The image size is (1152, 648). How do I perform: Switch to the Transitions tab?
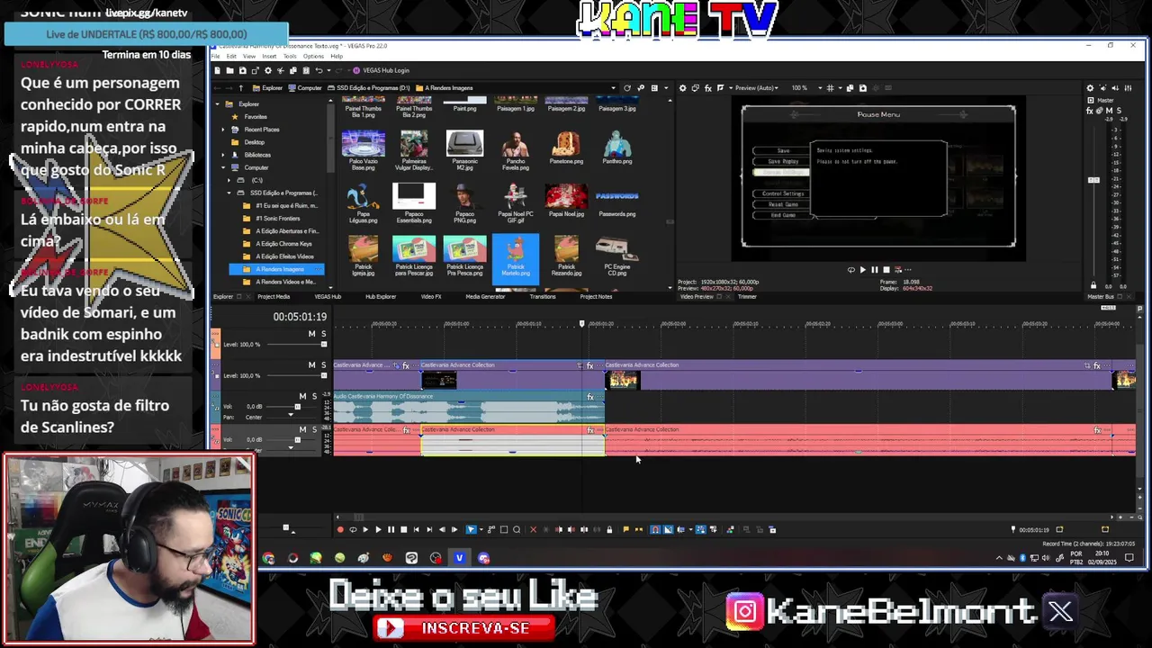(x=543, y=296)
